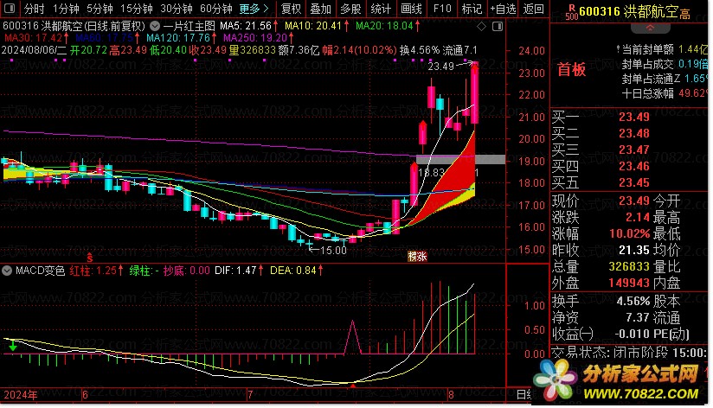
Task: Click the 买三 price 23.47
Action: coord(634,150)
